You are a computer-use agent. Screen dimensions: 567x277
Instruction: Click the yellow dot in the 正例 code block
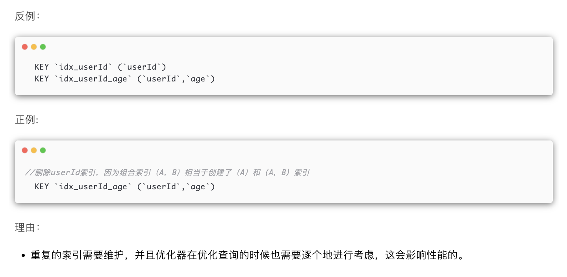point(34,150)
